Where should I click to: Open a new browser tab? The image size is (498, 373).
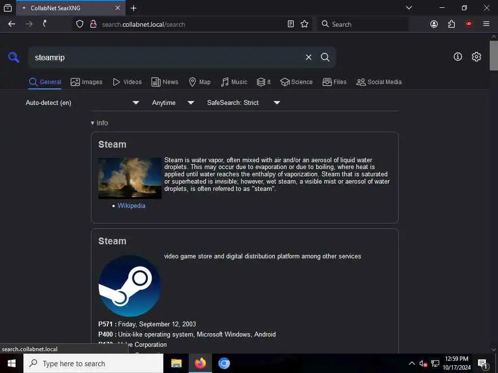[x=134, y=8]
